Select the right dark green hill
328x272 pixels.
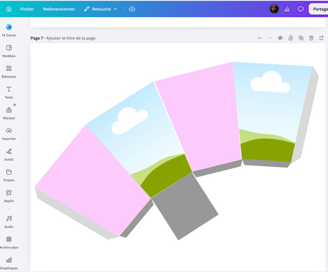coord(267,150)
